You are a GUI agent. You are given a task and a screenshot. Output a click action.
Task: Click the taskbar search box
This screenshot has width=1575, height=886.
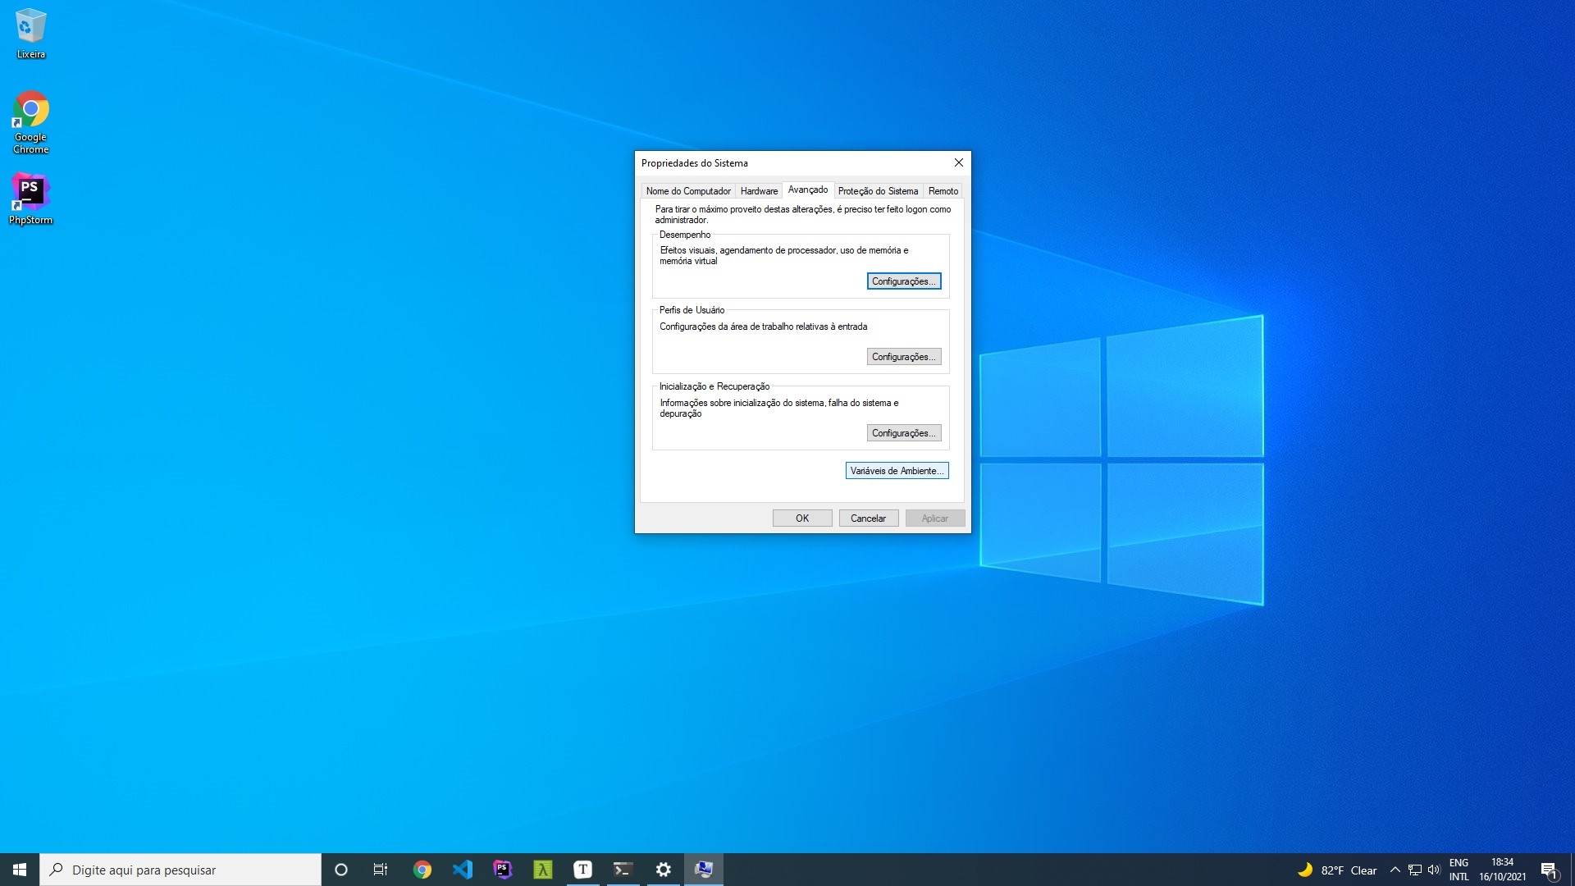click(180, 870)
